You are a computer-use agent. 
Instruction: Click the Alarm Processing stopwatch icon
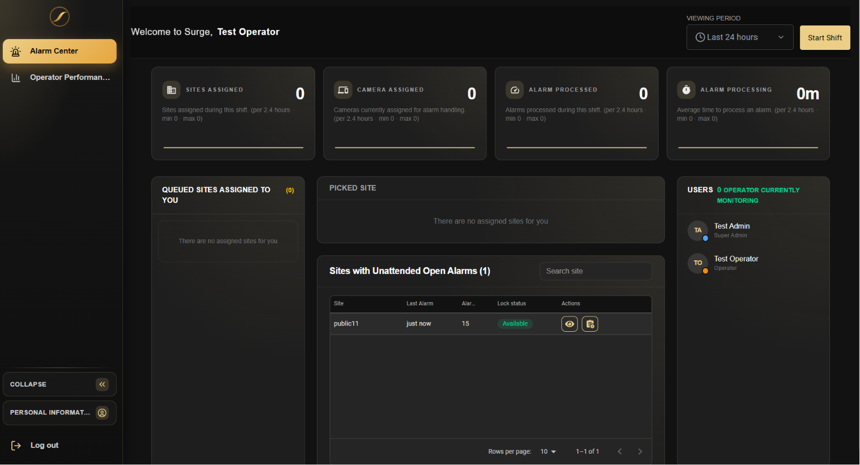686,90
